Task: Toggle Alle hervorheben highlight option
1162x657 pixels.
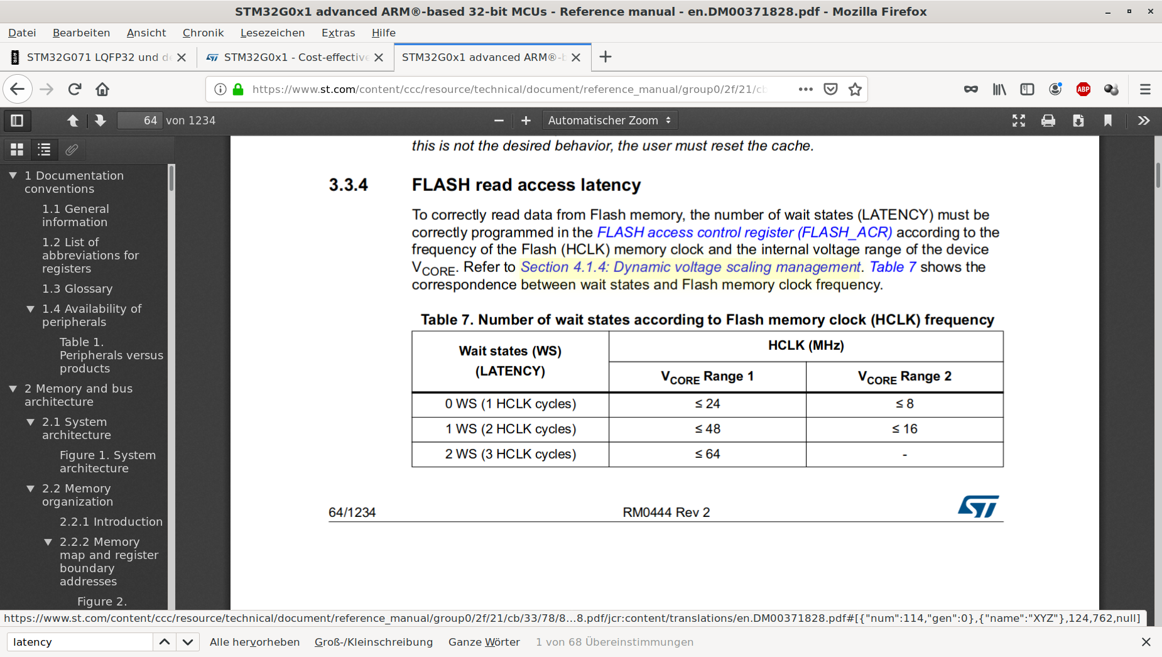Action: point(254,642)
